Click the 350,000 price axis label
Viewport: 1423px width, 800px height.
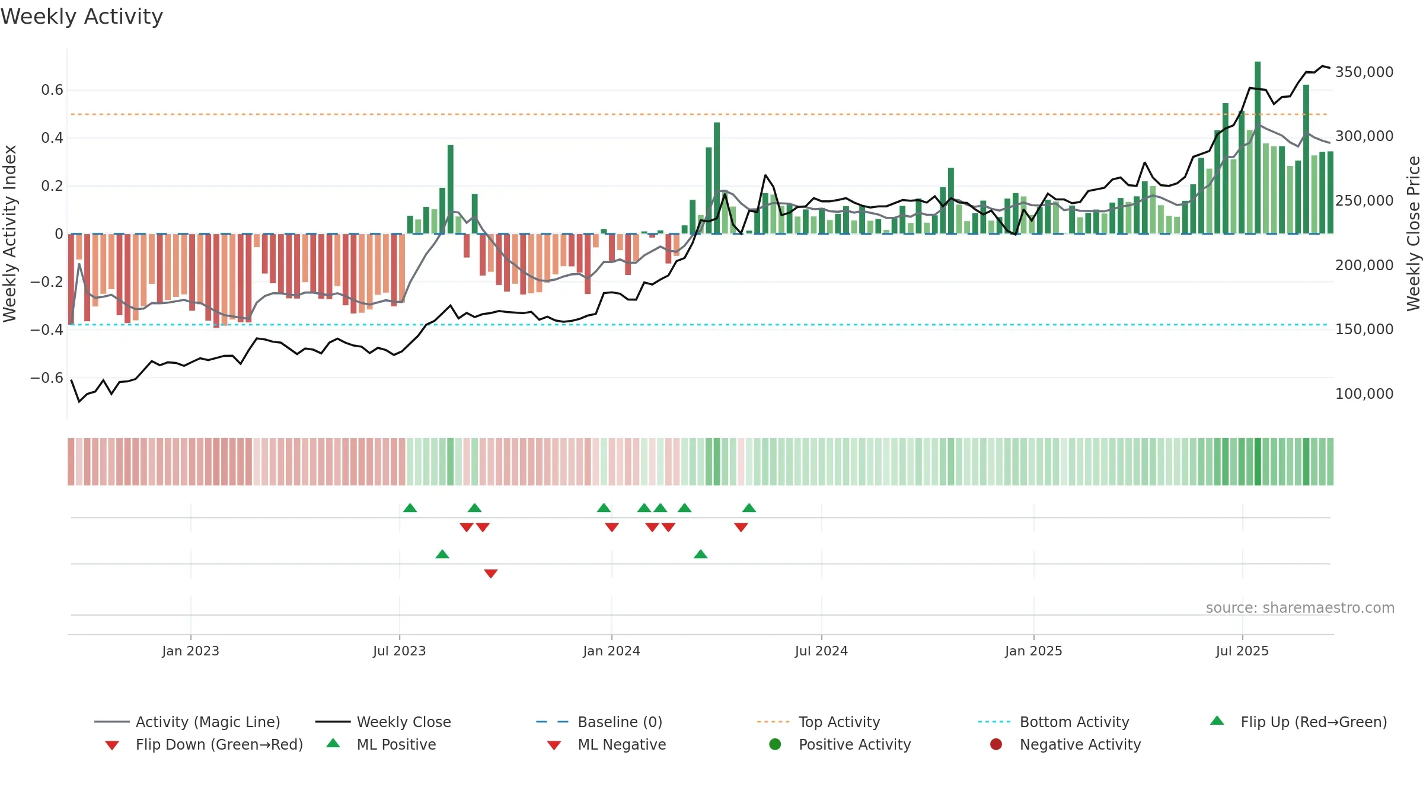click(1364, 72)
